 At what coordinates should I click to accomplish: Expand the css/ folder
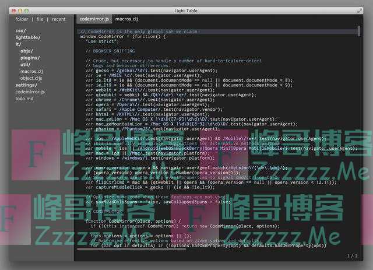pos(20,30)
